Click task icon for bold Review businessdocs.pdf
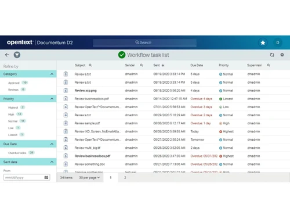The width and height of the screenshot is (290, 218). [x=66, y=156]
